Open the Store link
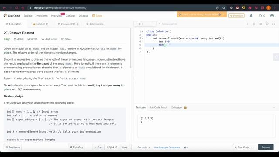The width and height of the screenshot is (279, 157). [97, 16]
